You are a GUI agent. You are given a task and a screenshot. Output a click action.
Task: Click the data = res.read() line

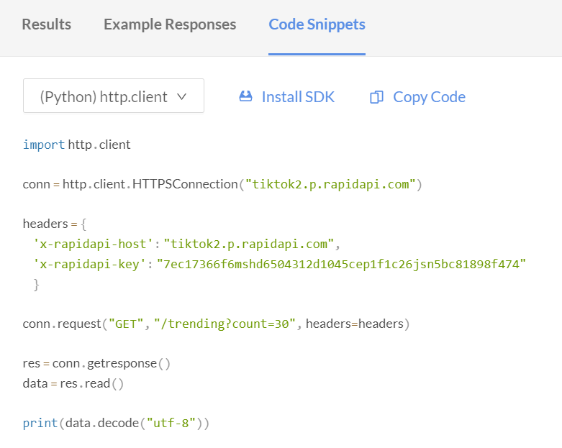pos(73,383)
